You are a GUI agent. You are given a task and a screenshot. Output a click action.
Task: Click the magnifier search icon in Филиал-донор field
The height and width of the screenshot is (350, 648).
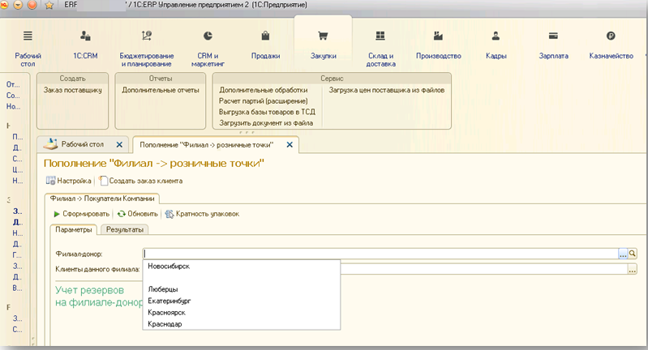[x=633, y=254]
